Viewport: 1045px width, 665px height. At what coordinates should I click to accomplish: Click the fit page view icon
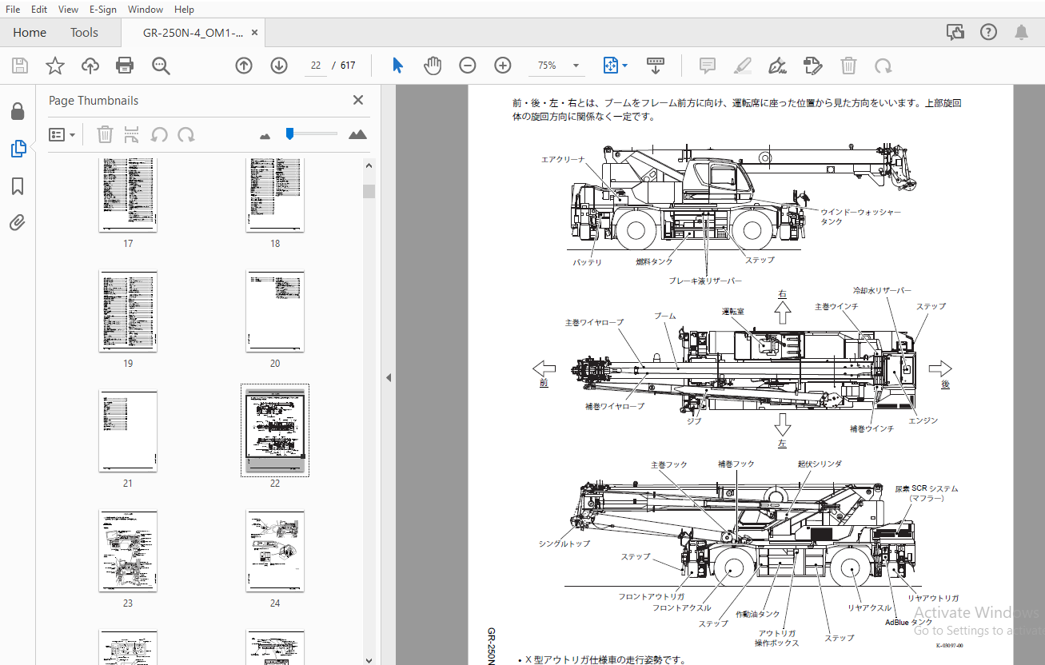tap(610, 66)
